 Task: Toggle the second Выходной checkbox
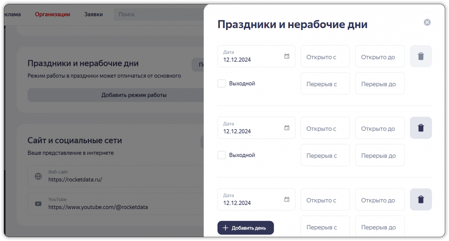[222, 155]
